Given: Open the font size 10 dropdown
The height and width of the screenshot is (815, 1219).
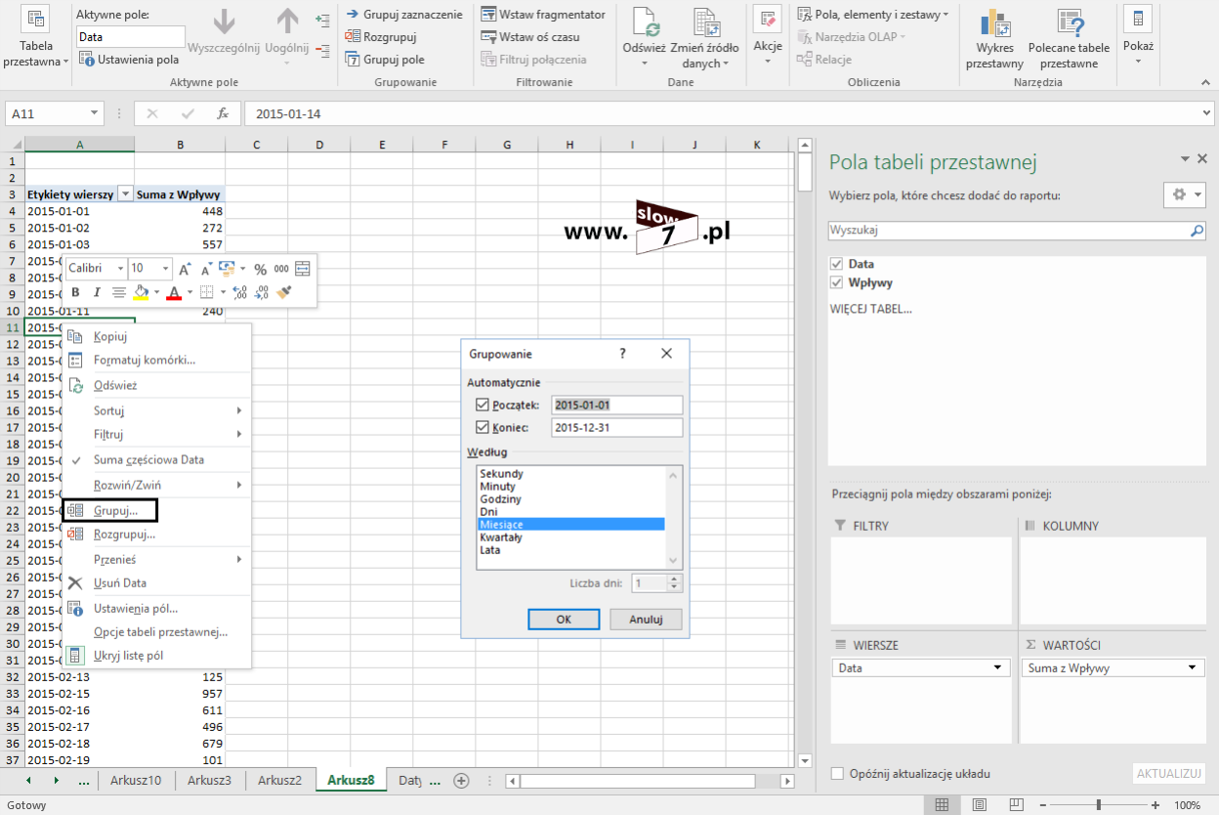Looking at the screenshot, I should pyautogui.click(x=166, y=269).
